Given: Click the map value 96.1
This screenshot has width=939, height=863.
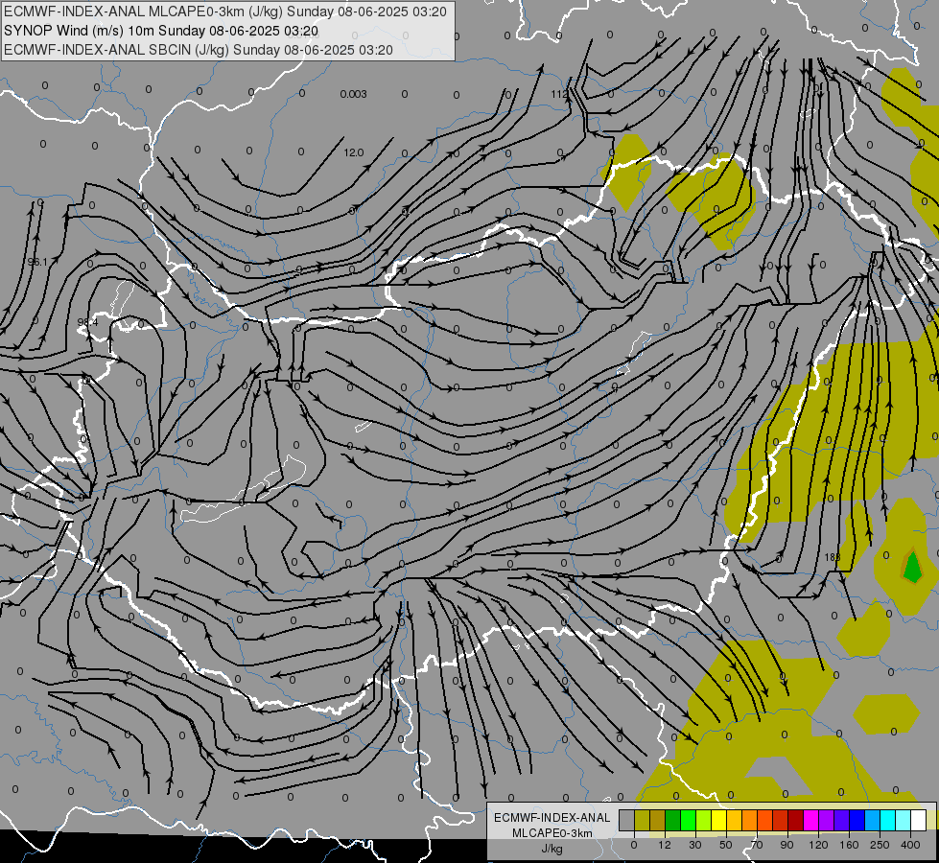Looking at the screenshot, I should click(37, 263).
